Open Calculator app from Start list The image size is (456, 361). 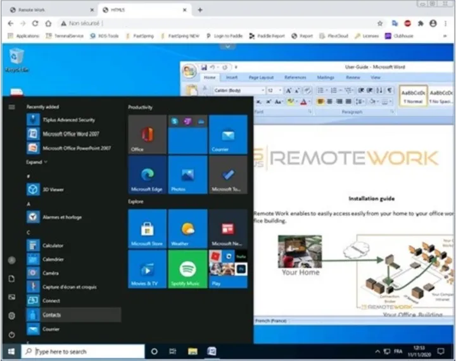click(73, 246)
